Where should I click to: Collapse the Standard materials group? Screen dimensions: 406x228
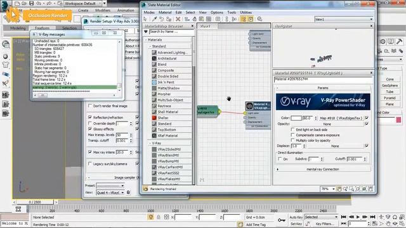coord(150,46)
